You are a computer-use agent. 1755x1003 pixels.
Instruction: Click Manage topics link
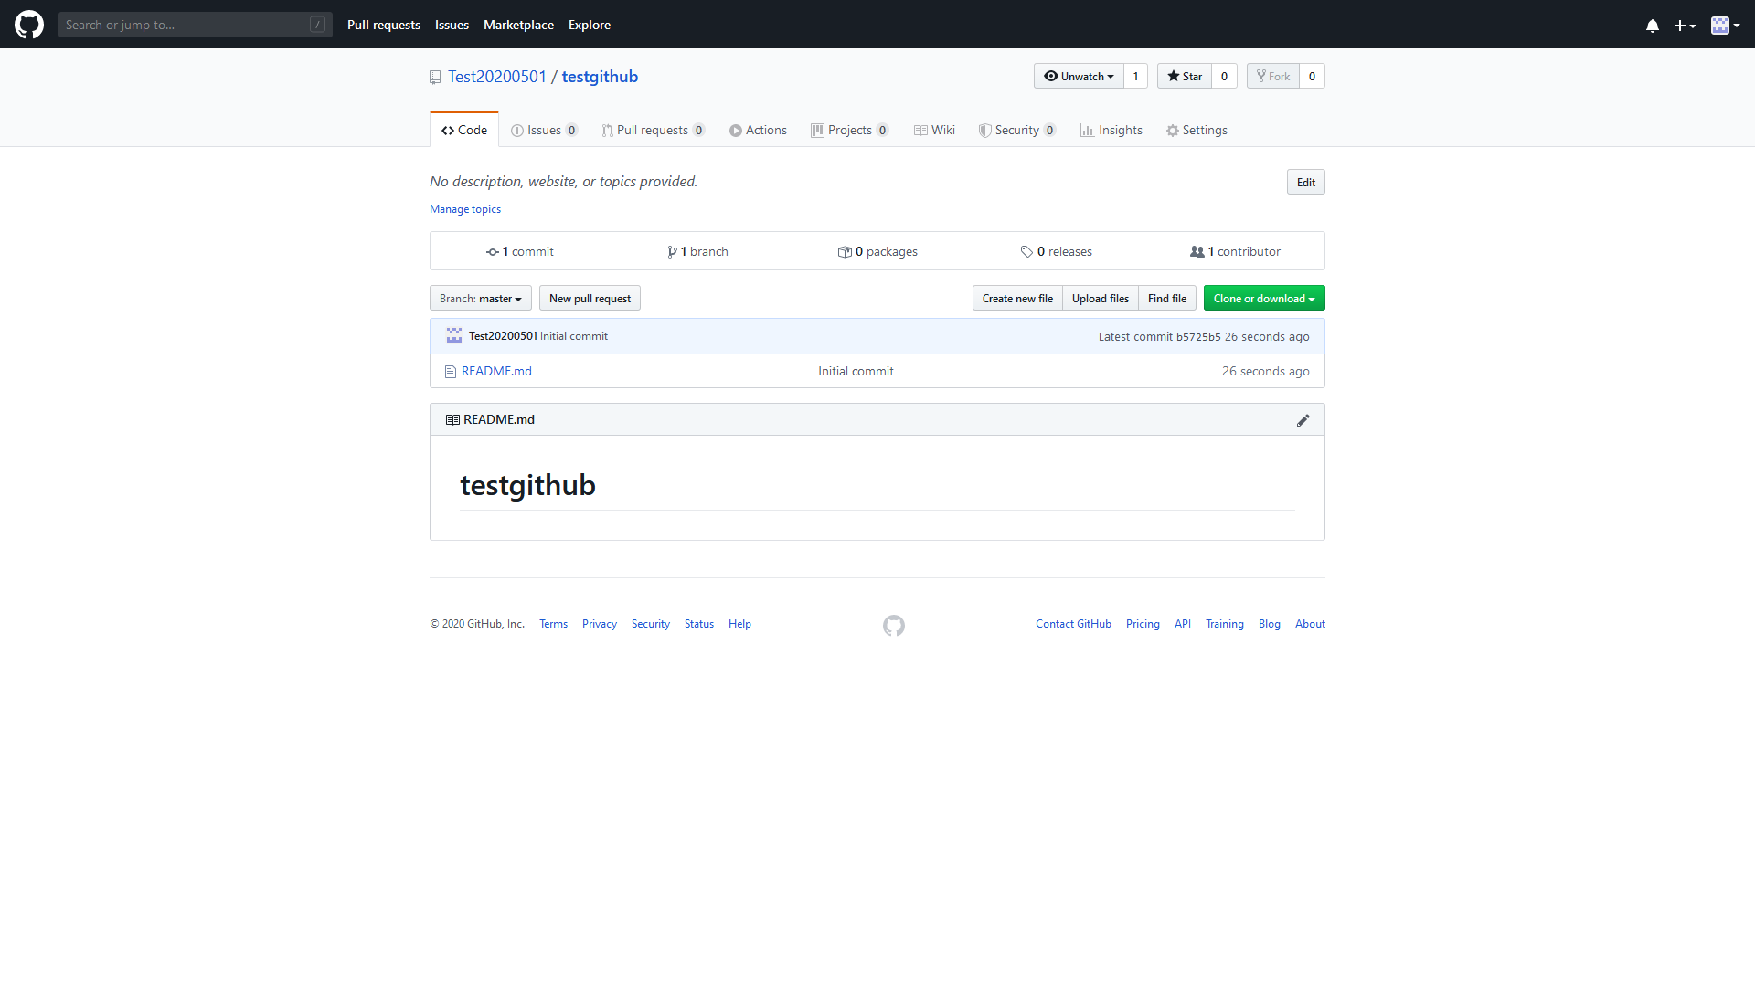tap(465, 209)
